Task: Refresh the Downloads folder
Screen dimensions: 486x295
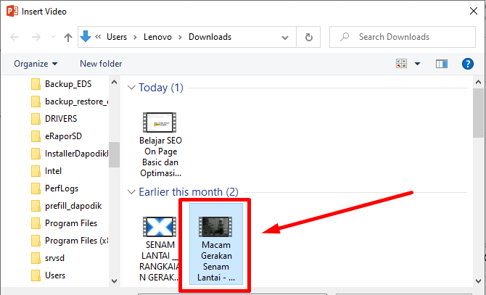Action: coord(308,37)
